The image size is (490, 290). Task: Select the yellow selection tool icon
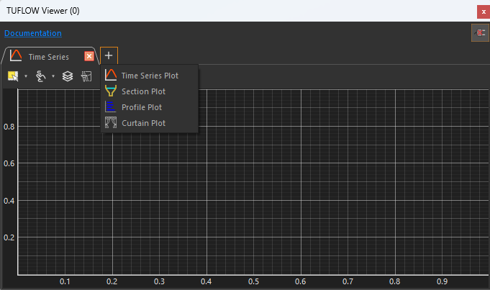point(13,76)
